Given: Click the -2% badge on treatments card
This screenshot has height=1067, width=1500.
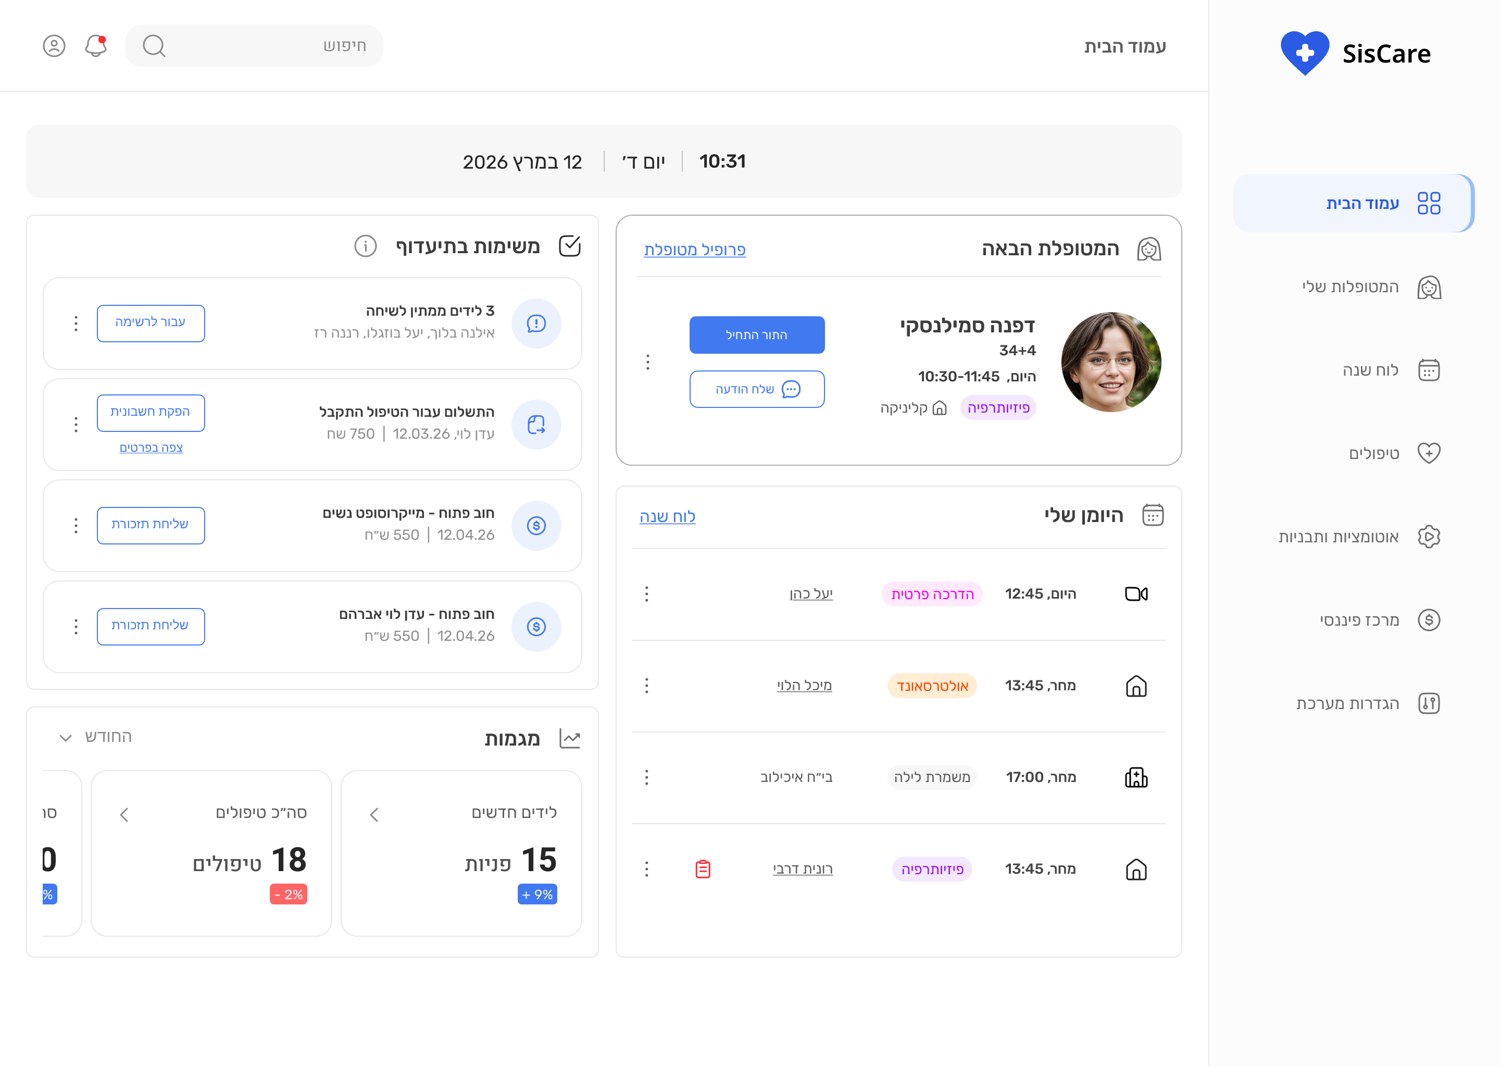Looking at the screenshot, I should tap(289, 895).
